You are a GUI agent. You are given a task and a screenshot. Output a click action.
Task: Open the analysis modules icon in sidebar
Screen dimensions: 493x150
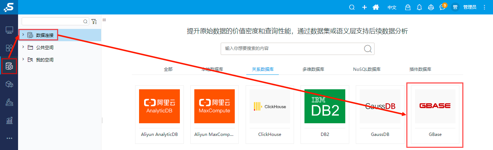[x=9, y=48]
